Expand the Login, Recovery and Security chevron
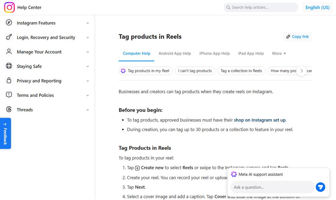 click(88, 37)
